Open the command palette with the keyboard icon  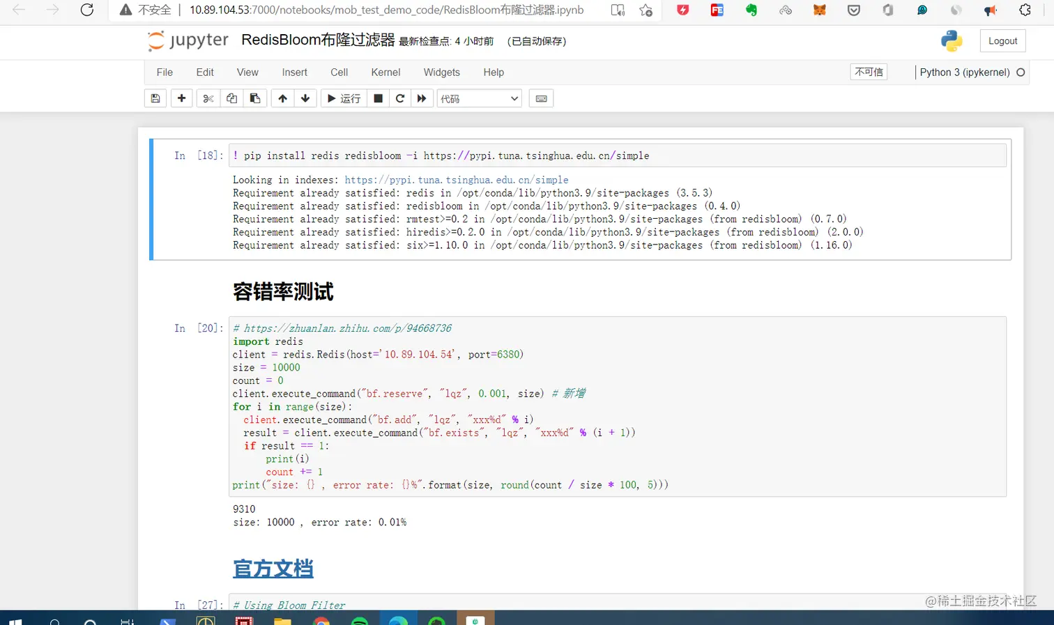pyautogui.click(x=541, y=98)
